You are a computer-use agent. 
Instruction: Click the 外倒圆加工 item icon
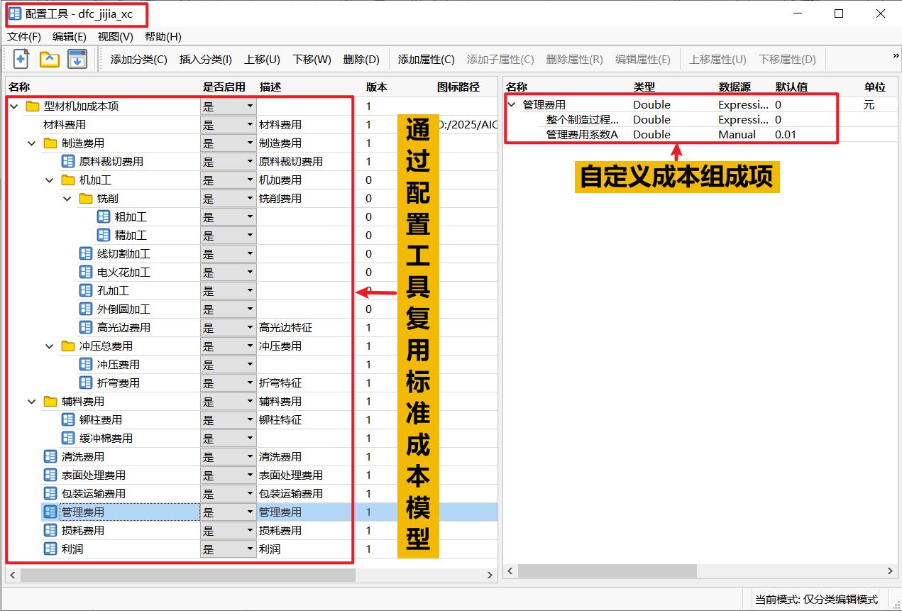point(86,309)
